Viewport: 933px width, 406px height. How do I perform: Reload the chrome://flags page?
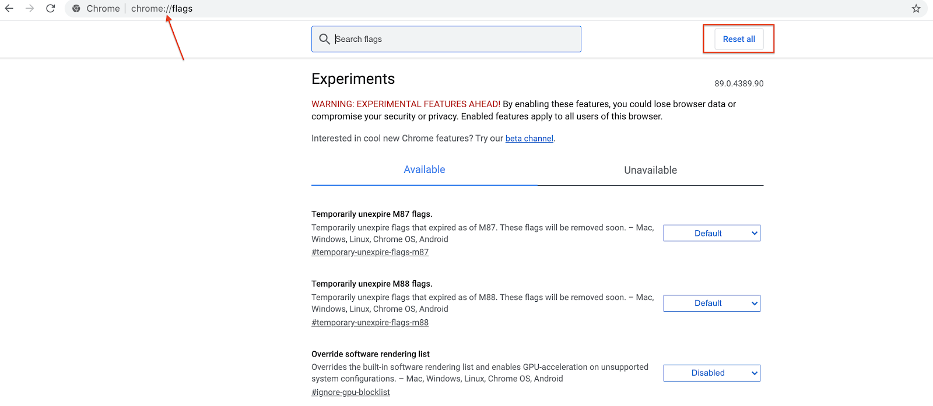pos(51,9)
